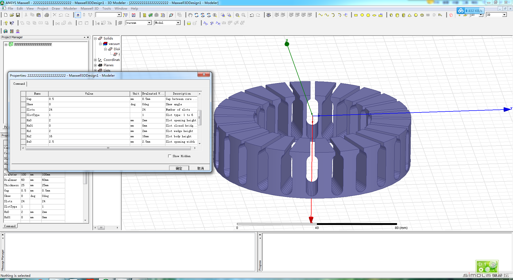Click the 确定 (OK) button
Viewport: 513px width, 280px height.
click(179, 168)
